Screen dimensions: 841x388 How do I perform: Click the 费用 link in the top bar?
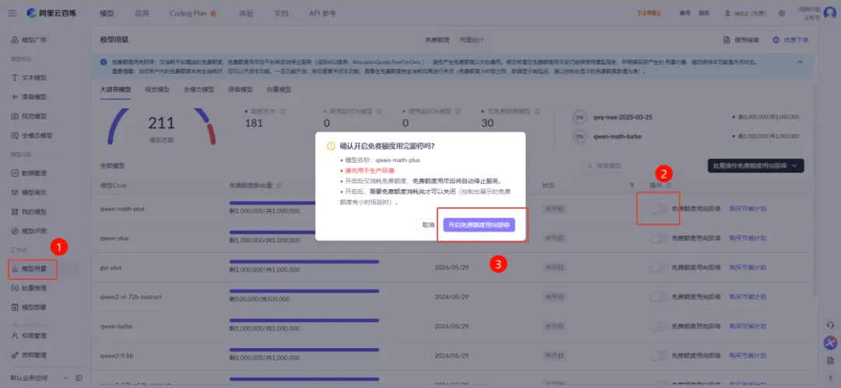click(685, 13)
